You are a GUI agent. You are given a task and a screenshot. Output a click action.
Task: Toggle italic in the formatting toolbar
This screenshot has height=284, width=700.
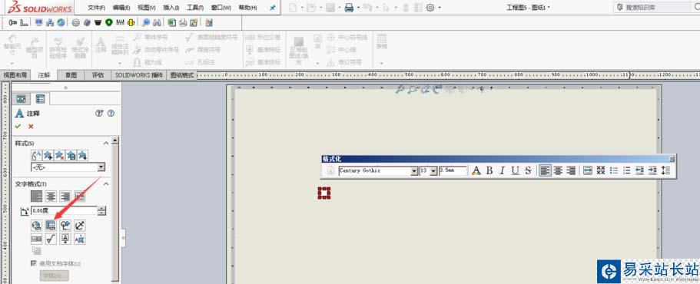(503, 170)
